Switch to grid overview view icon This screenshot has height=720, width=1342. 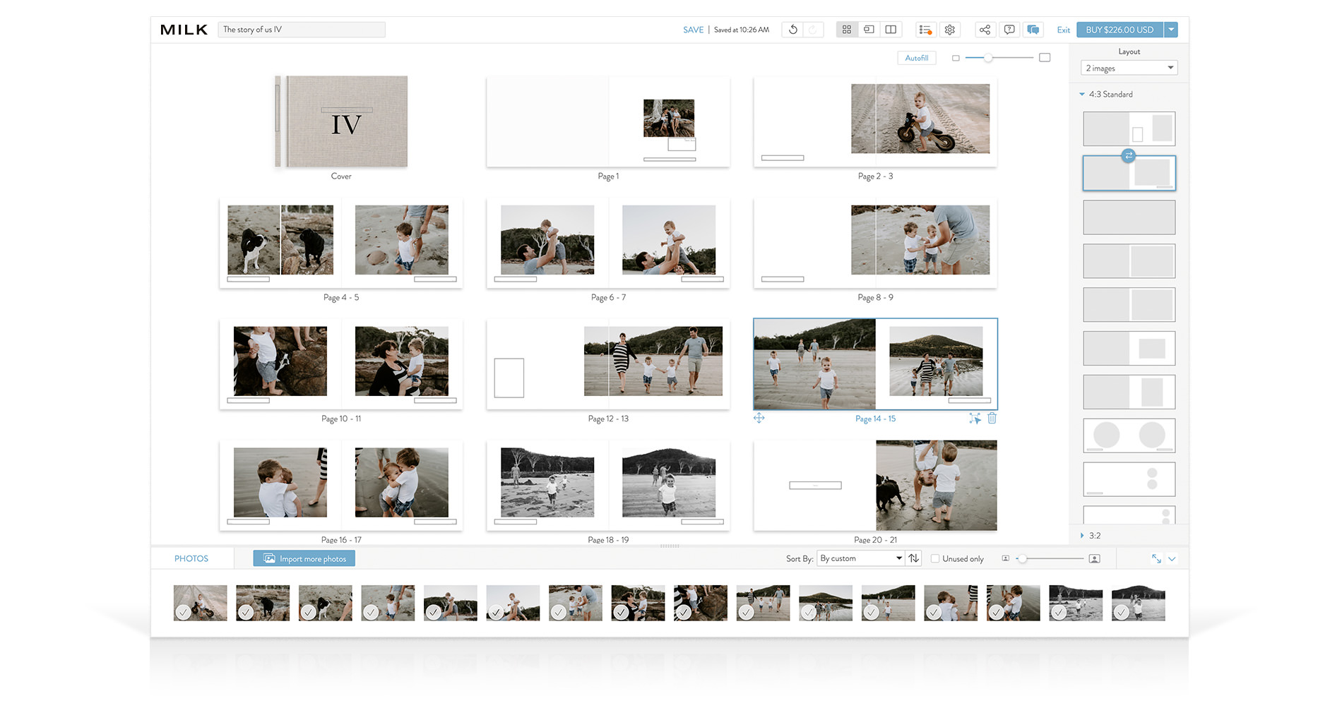(846, 30)
